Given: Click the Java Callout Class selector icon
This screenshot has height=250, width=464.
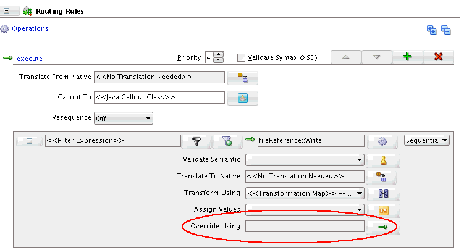Looking at the screenshot, I should [243, 98].
